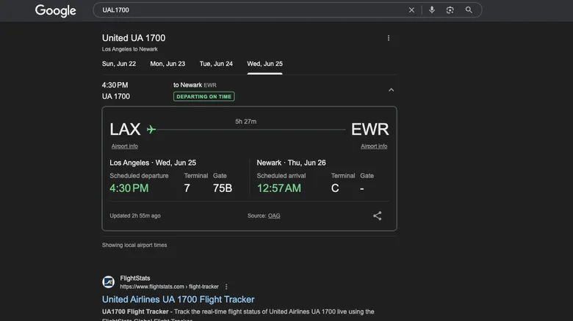573x321 pixels.
Task: Open Google Lens image search
Action: pyautogui.click(x=450, y=10)
